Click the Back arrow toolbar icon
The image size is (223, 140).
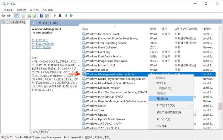click(3, 16)
